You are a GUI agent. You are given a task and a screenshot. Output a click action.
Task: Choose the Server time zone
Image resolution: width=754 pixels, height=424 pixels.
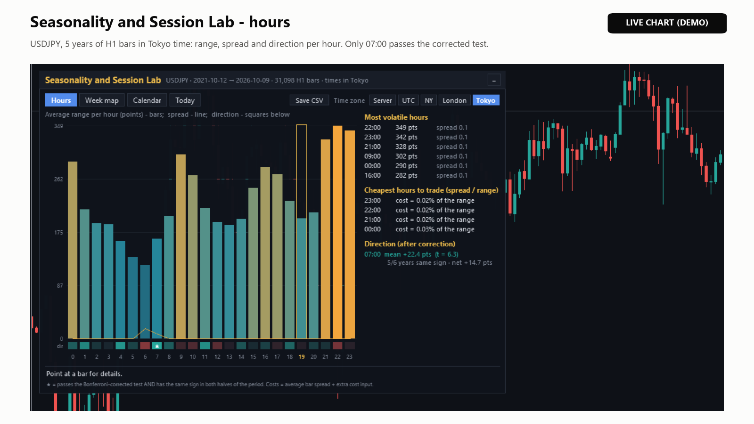(x=383, y=100)
